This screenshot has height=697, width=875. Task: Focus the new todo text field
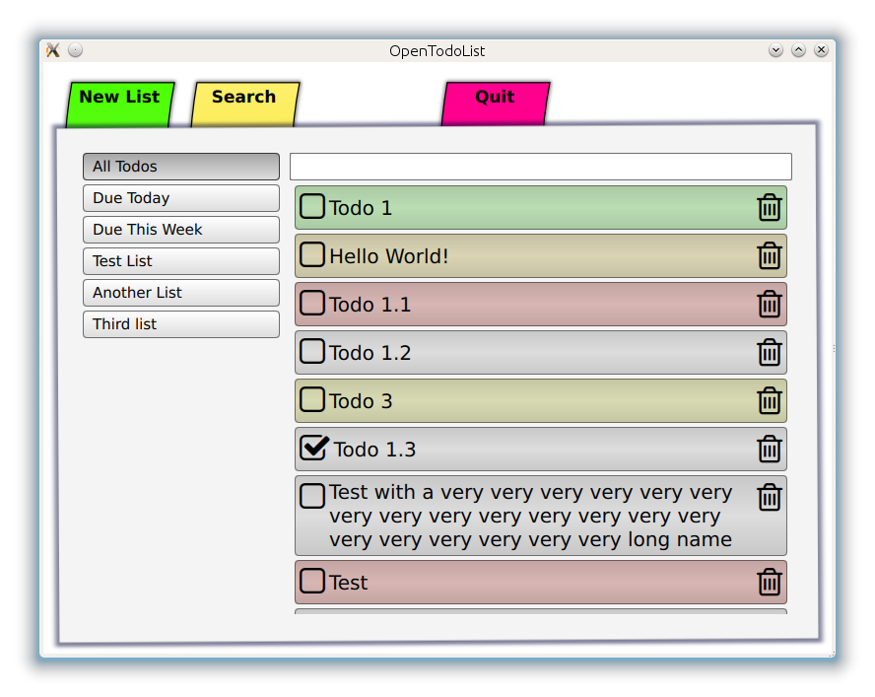click(541, 167)
